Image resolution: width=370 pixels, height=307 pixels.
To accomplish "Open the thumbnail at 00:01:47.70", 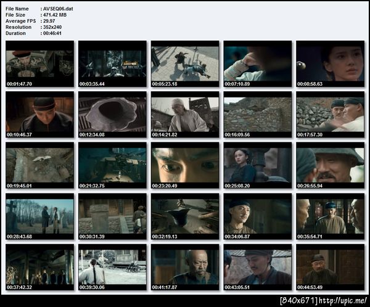I will click(x=39, y=63).
